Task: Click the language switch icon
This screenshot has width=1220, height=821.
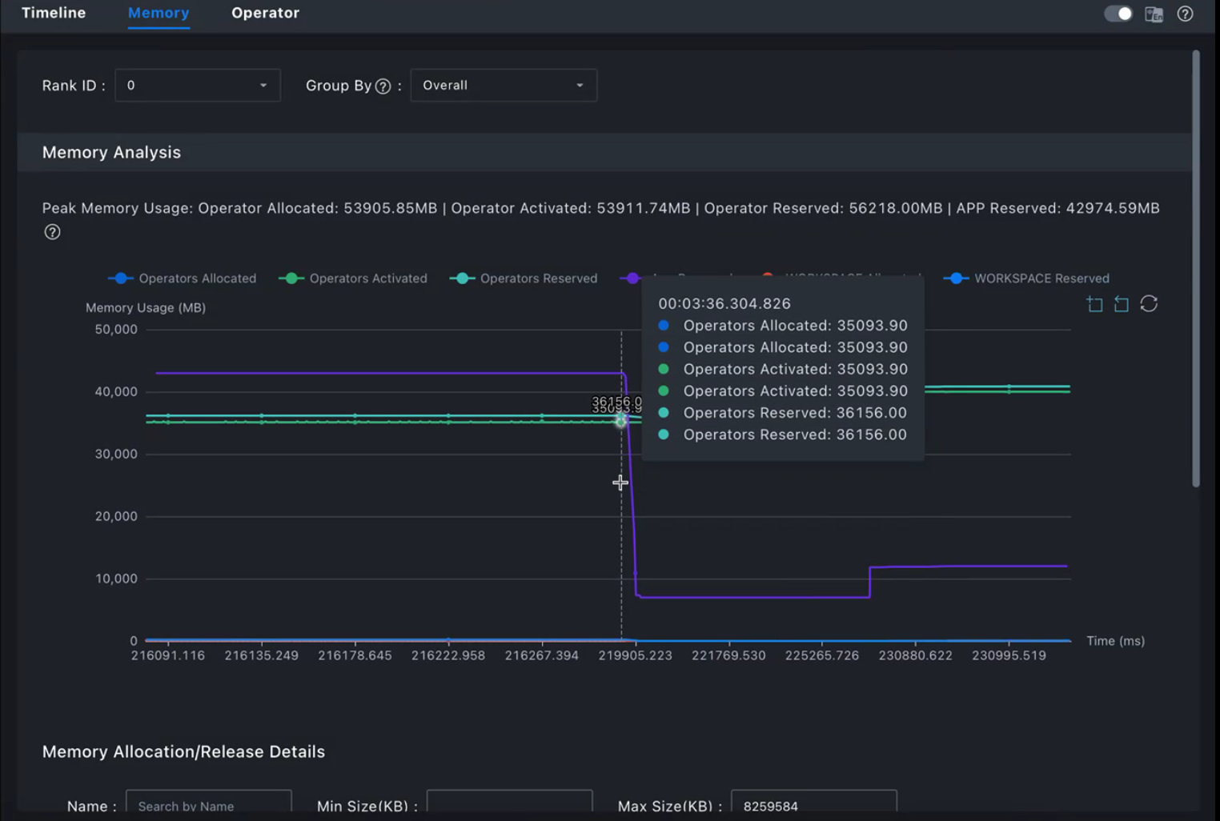Action: 1154,14
